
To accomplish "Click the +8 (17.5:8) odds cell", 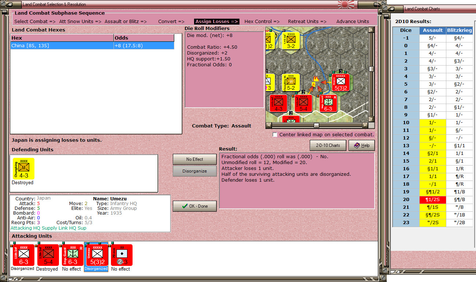I will click(x=144, y=46).
